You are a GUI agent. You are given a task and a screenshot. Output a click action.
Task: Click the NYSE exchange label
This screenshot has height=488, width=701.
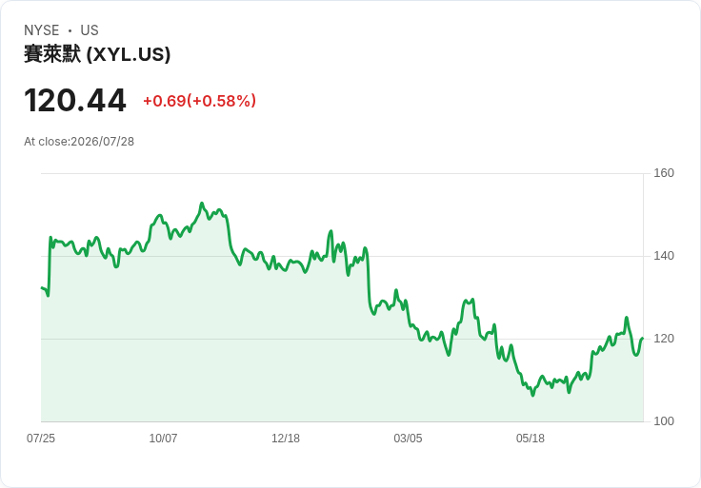[x=42, y=30]
